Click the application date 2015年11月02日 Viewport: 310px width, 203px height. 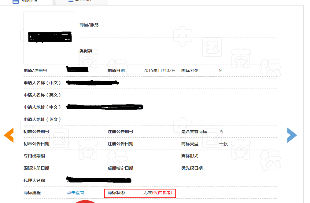click(x=159, y=70)
